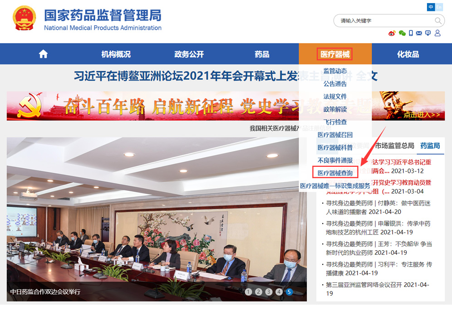This screenshot has height=321, width=452.
Task: Click the 请输入关键字 search field
Action: (x=383, y=21)
